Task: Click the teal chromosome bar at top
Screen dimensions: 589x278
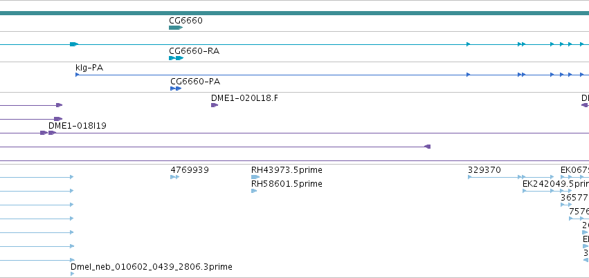Action: click(x=295, y=14)
